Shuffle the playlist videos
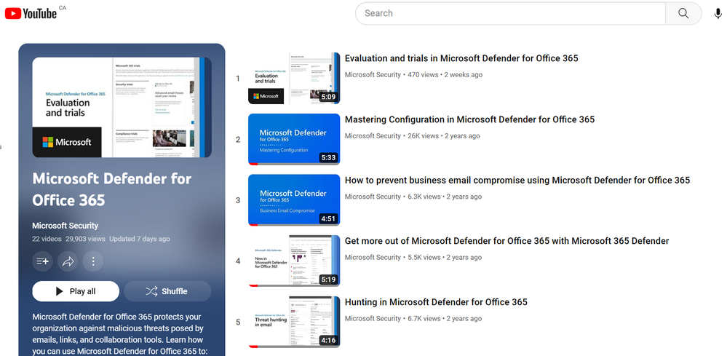Viewport: 727px width, 356px height. (167, 291)
